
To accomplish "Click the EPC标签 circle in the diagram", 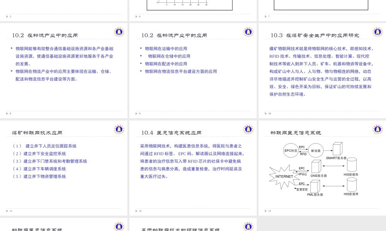I will 290,151.
